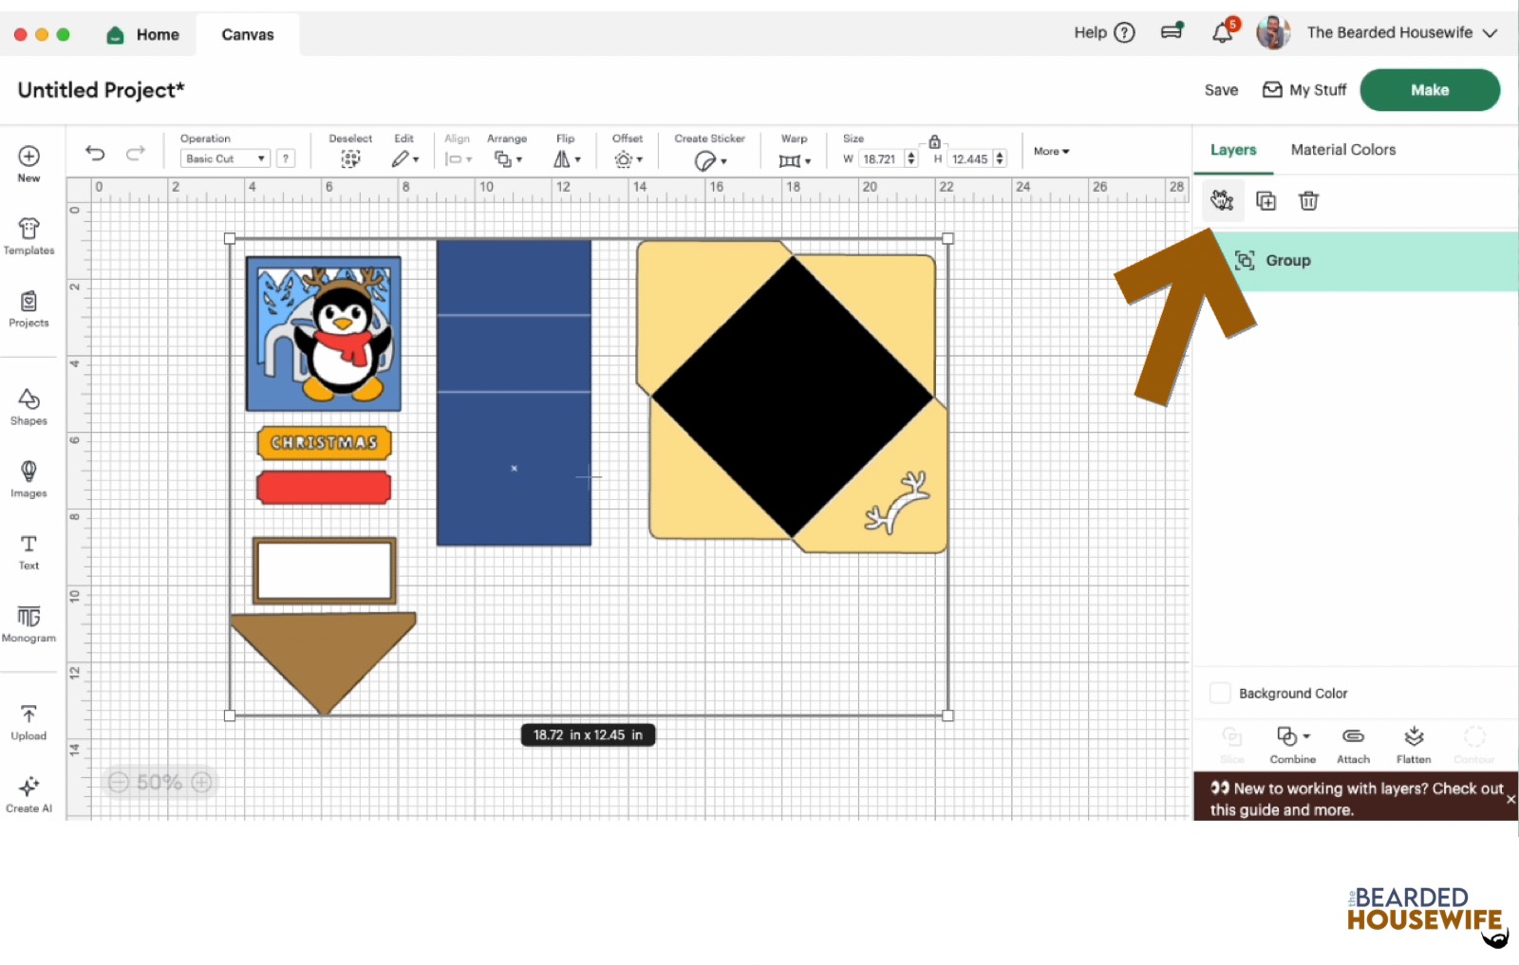Select the Text tool
The width and height of the screenshot is (1519, 965).
[27, 551]
